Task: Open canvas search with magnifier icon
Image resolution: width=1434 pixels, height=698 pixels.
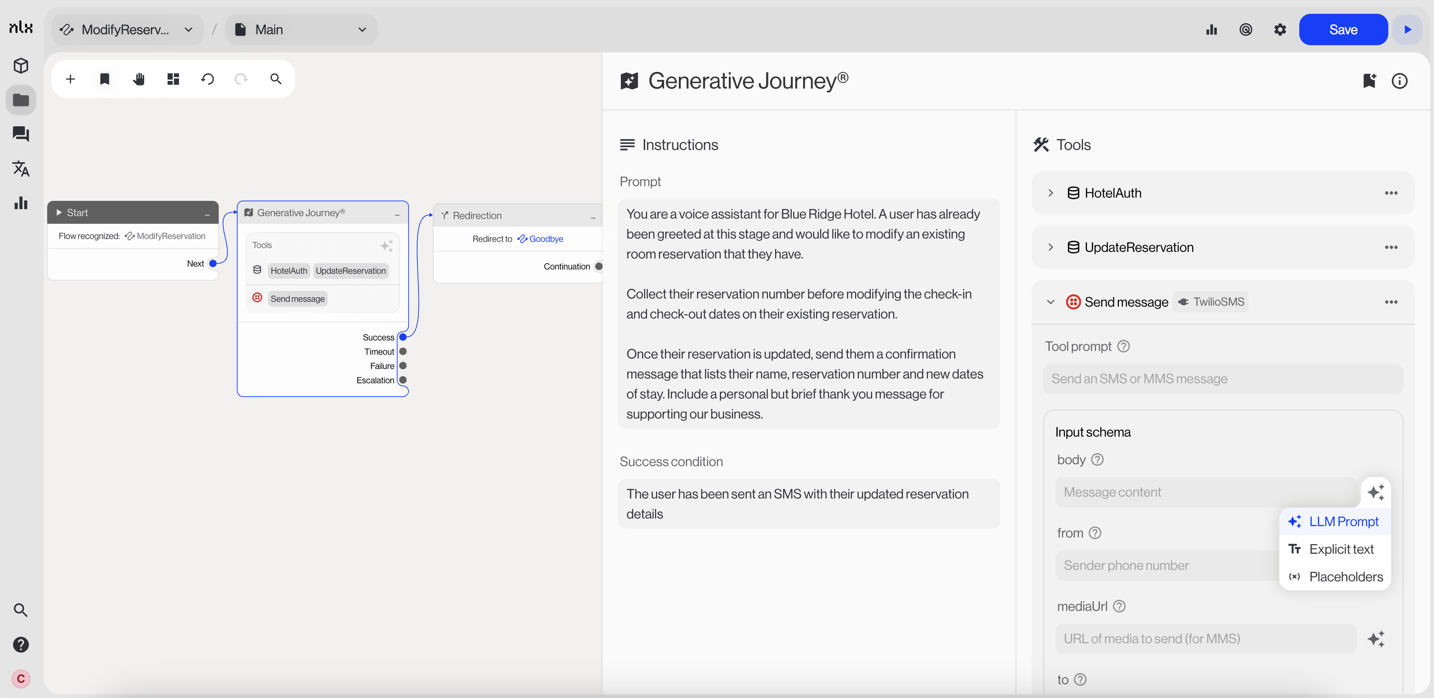Action: 276,79
